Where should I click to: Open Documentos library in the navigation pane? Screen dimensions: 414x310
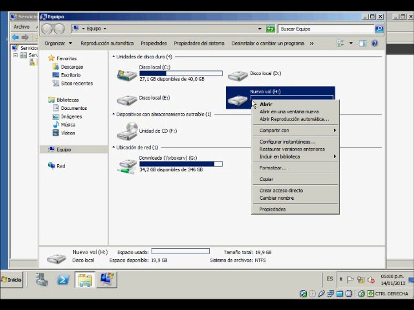pyautogui.click(x=74, y=108)
